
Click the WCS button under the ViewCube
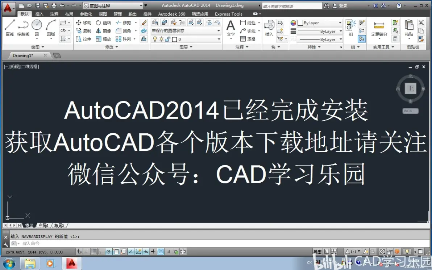tap(410, 111)
